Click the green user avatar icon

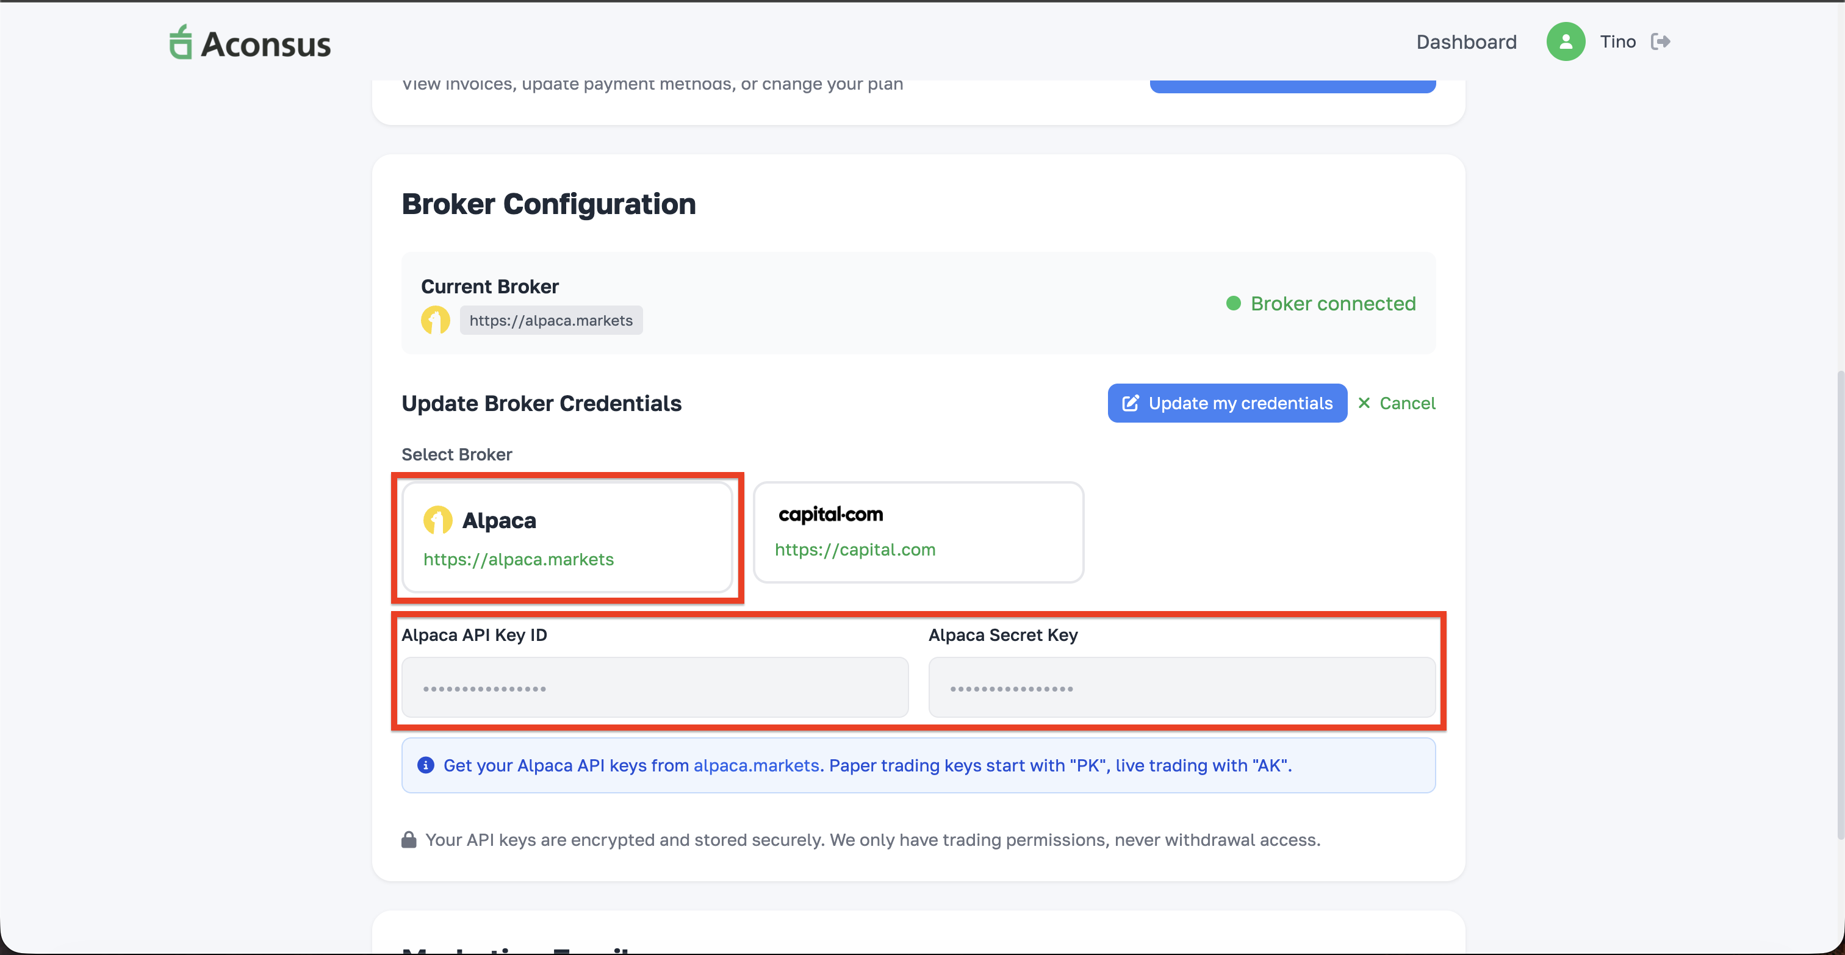[1565, 41]
